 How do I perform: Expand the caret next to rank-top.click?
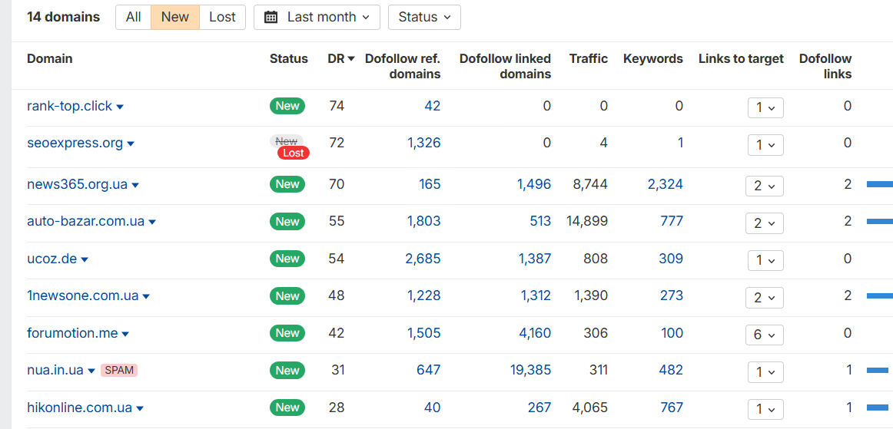(x=120, y=107)
